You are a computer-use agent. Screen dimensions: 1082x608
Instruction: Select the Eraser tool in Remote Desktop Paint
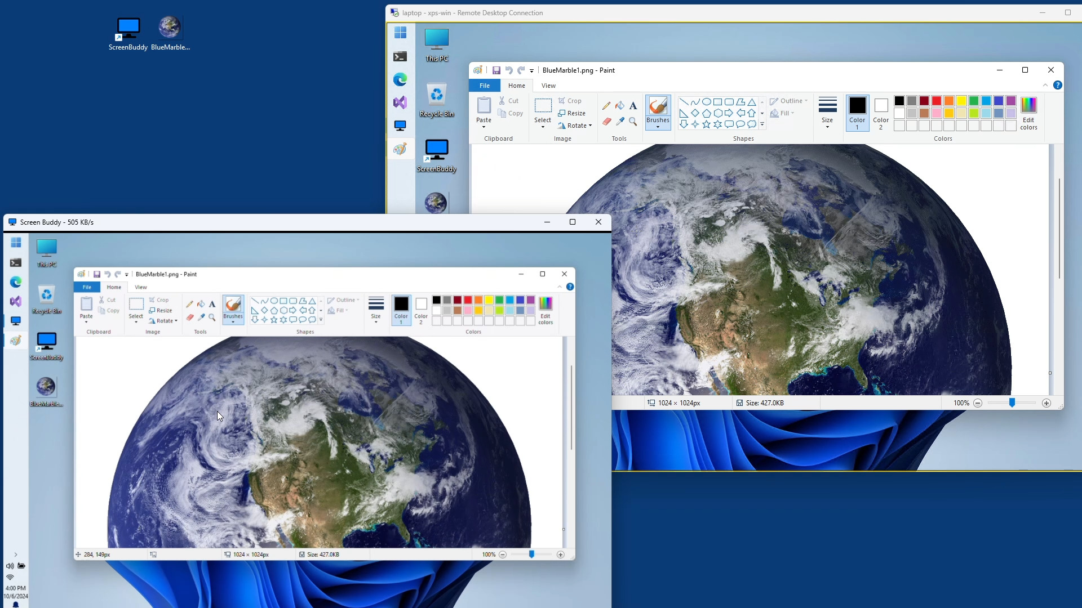[x=606, y=121]
